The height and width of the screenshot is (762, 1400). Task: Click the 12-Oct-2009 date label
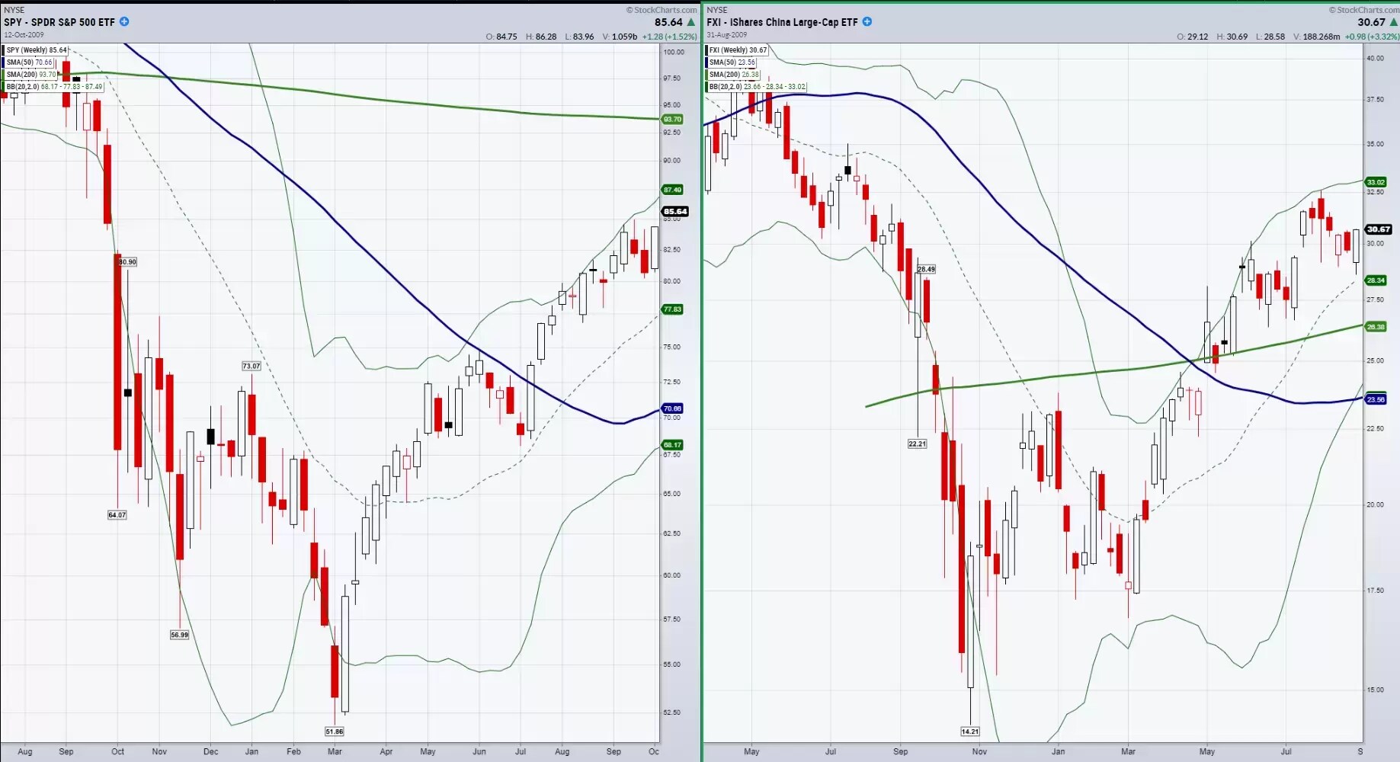24,34
